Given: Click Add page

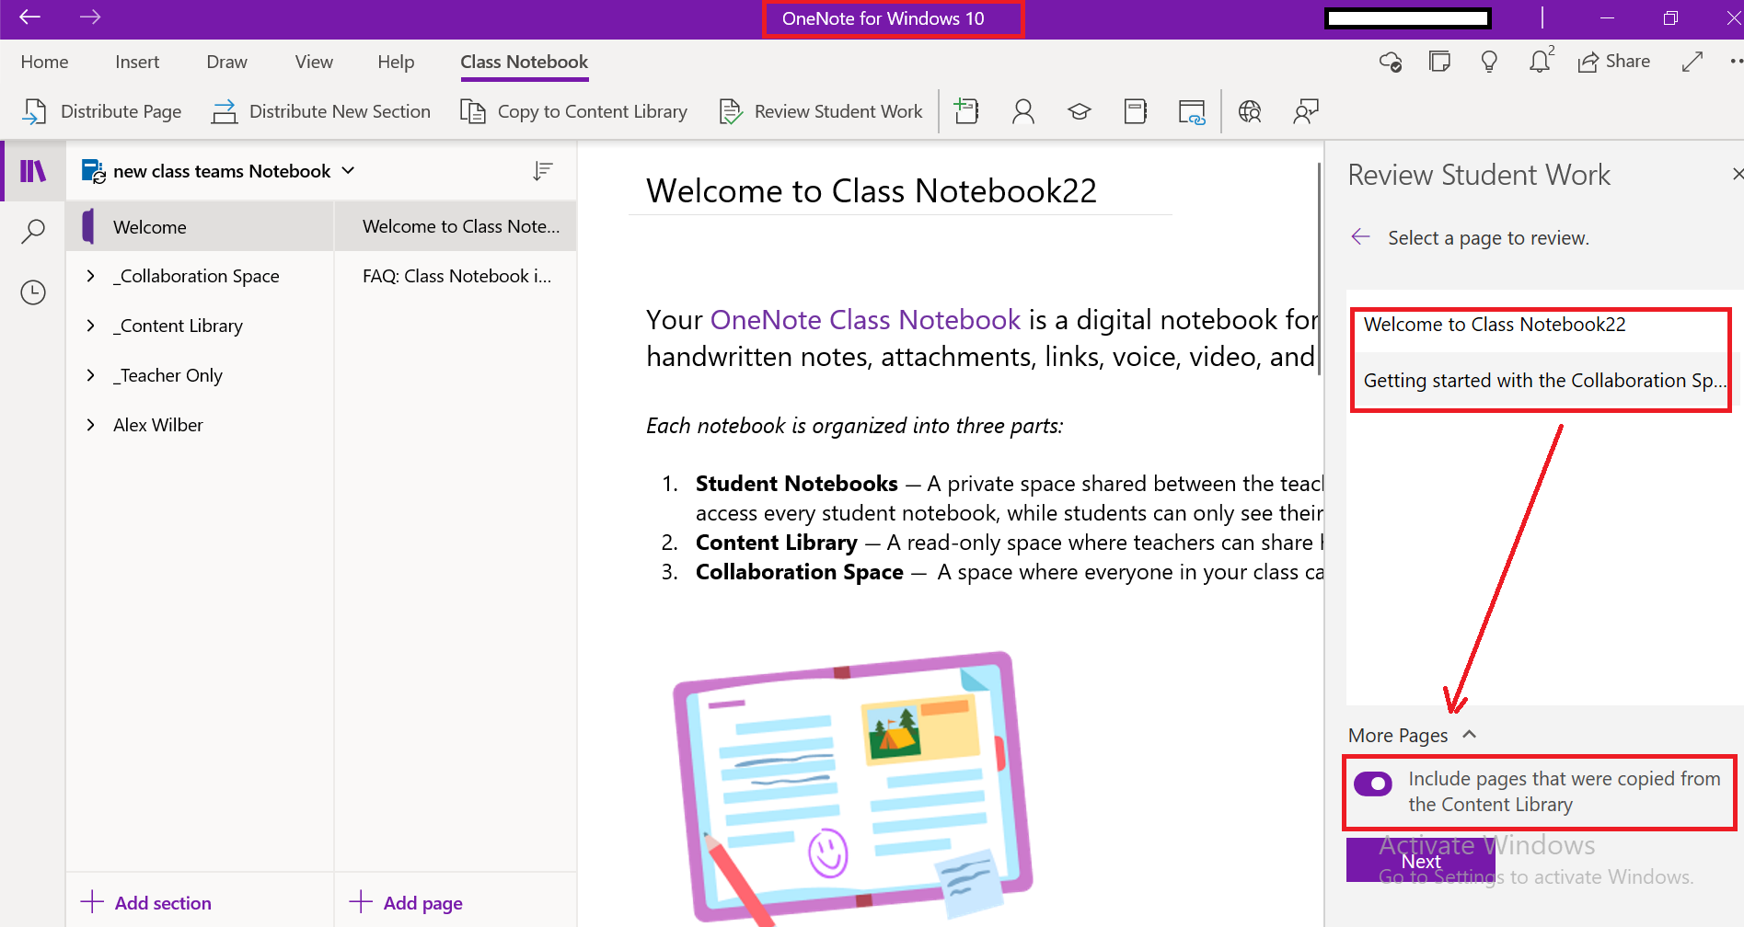Looking at the screenshot, I should (406, 902).
